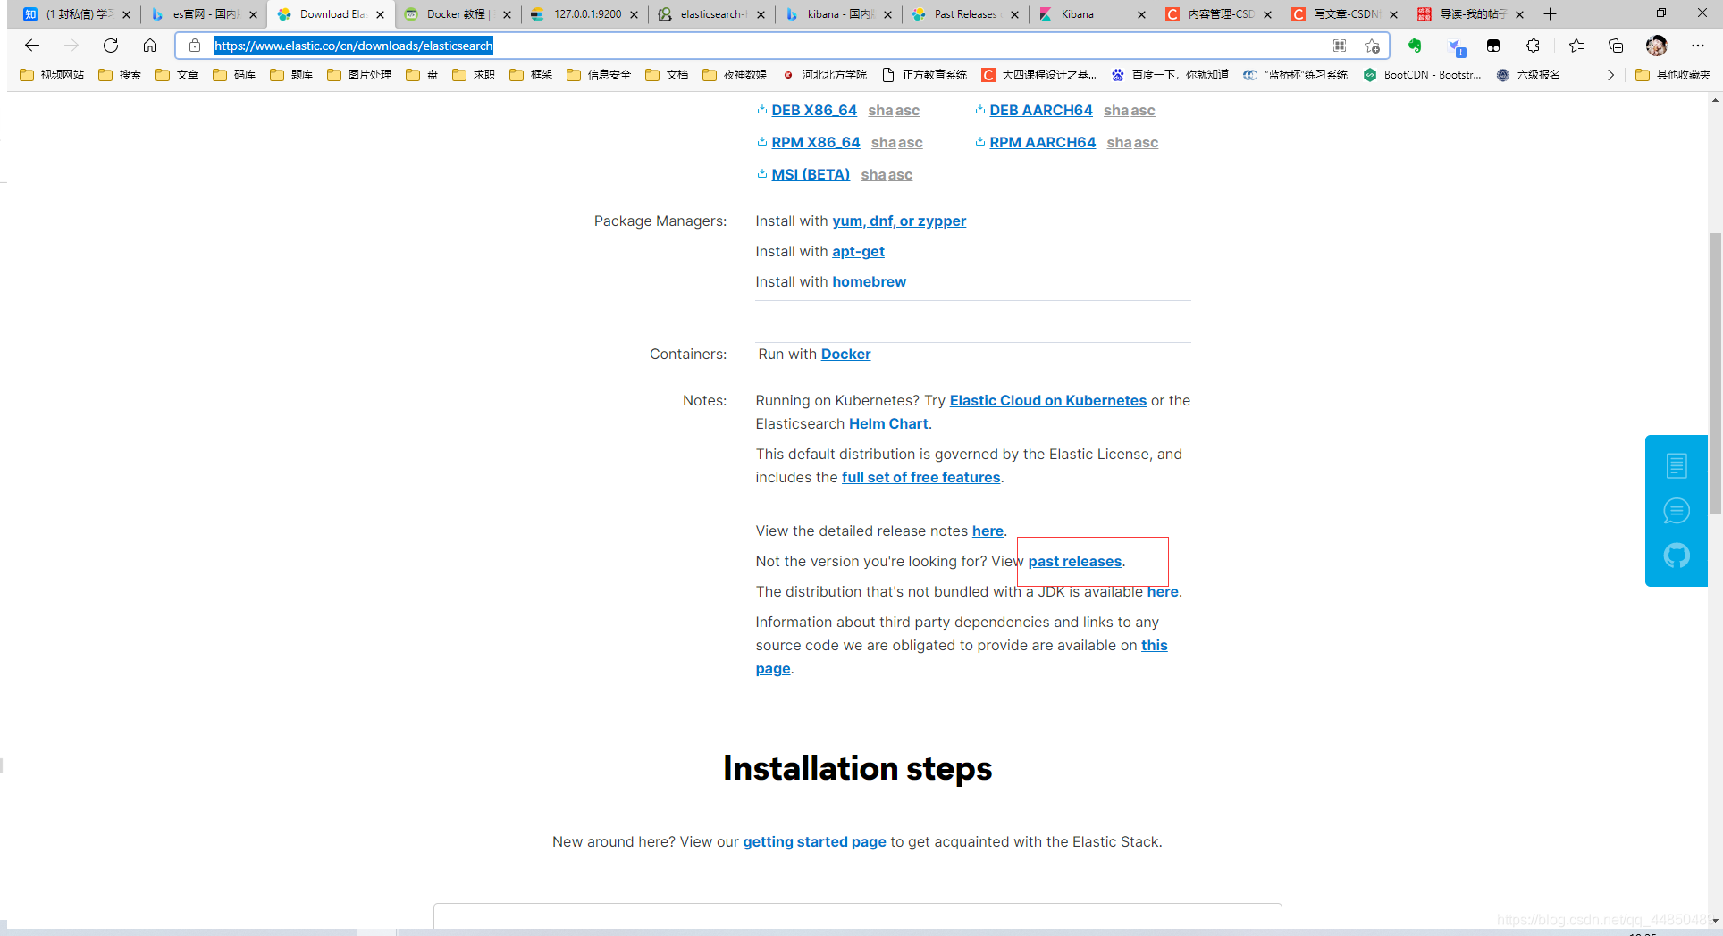This screenshot has height=936, width=1723.
Task: Open the Extensions puzzle icon
Action: [1533, 46]
